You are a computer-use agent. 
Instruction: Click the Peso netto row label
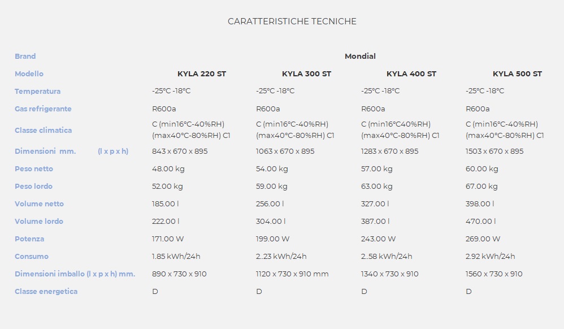tap(34, 169)
